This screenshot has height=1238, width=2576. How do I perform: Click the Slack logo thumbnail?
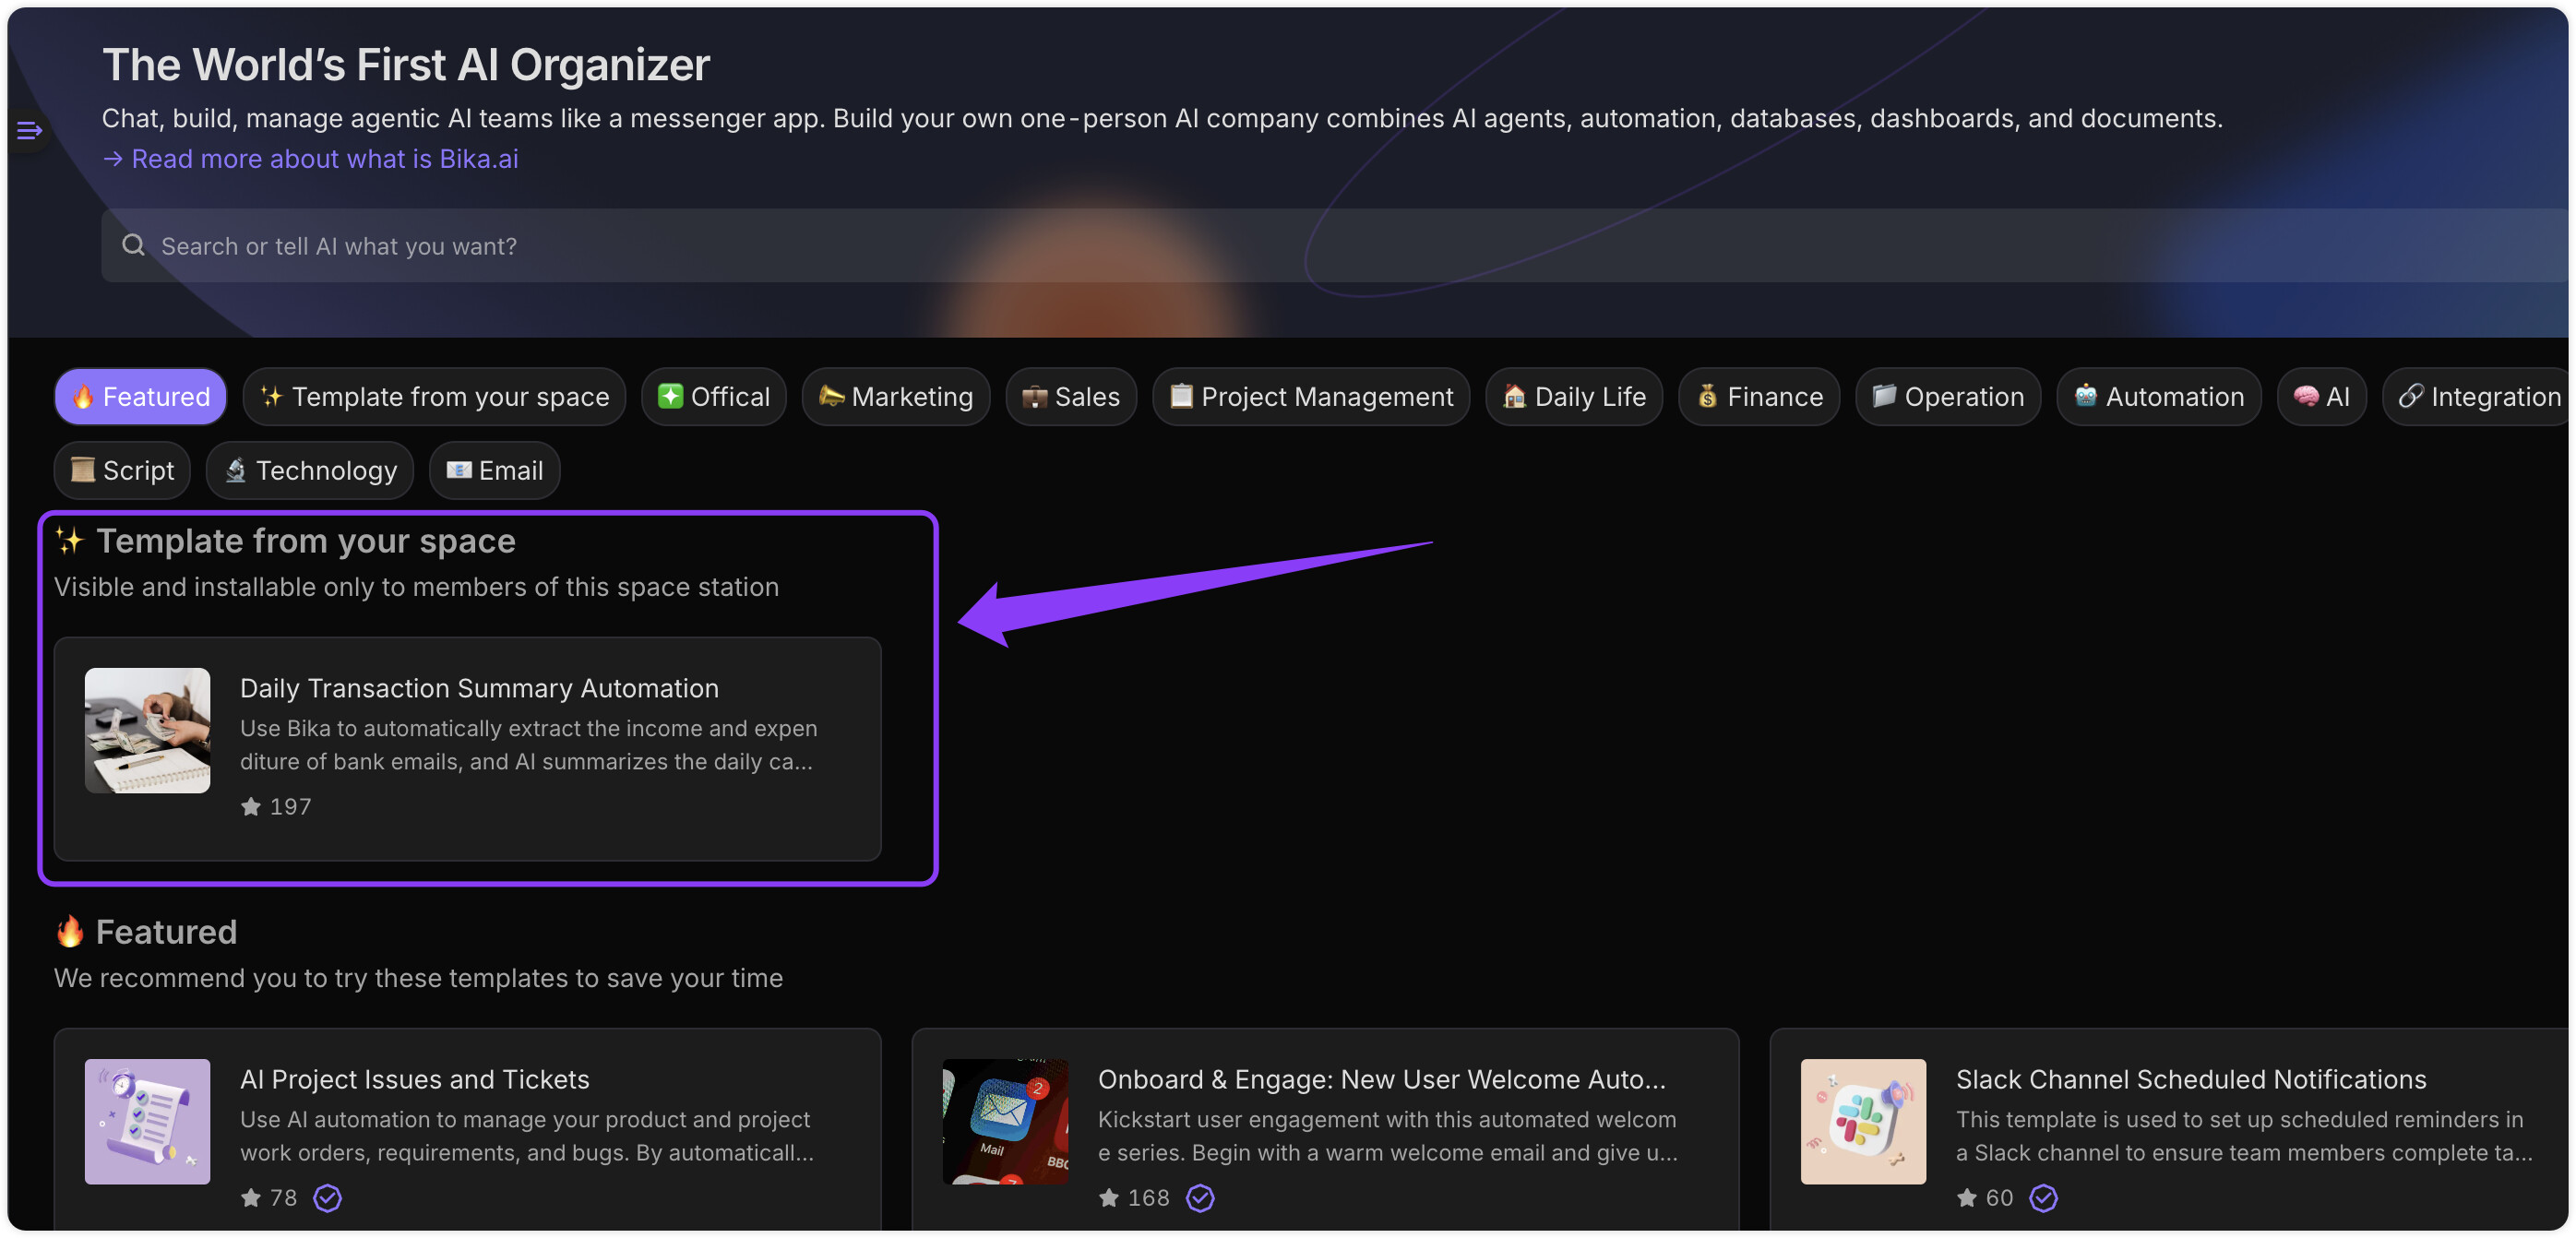pos(1863,1122)
